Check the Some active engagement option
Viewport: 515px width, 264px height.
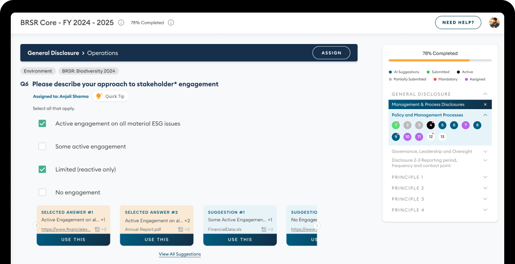tap(42, 146)
